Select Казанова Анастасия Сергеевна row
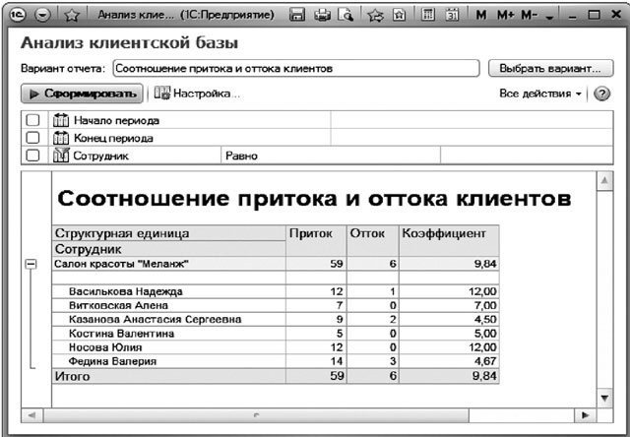 pos(276,319)
